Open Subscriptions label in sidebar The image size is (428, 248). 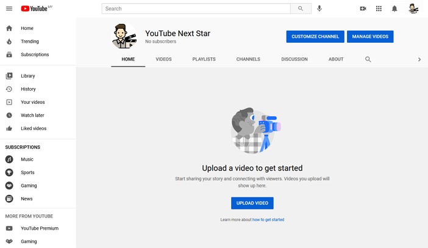[x=35, y=54]
